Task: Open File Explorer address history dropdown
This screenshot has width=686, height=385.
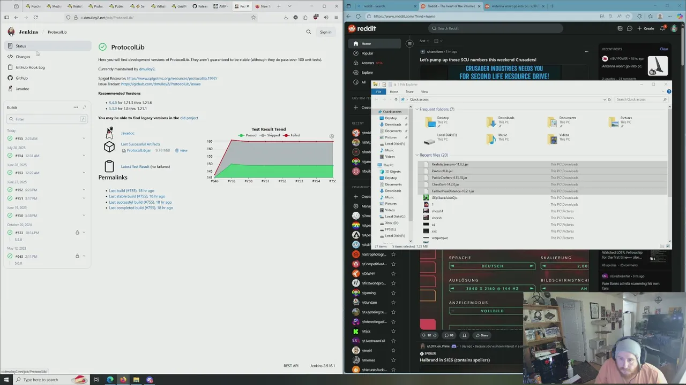Action: [x=605, y=99]
